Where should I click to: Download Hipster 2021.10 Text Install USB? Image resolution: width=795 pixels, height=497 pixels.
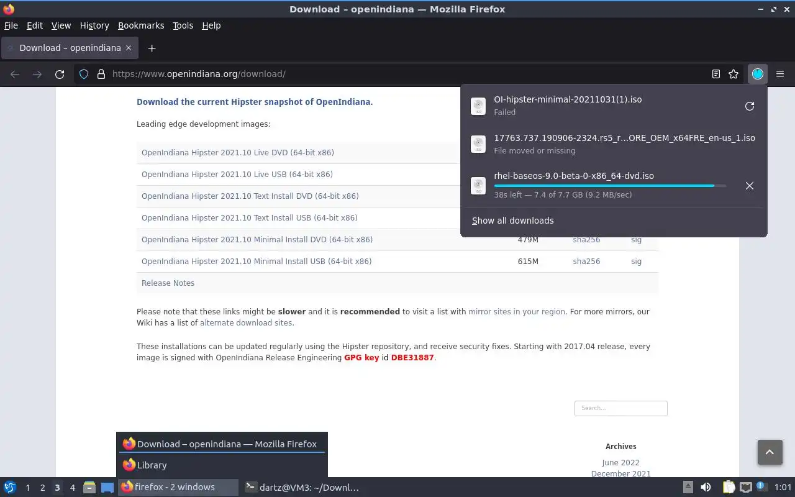pyautogui.click(x=249, y=218)
